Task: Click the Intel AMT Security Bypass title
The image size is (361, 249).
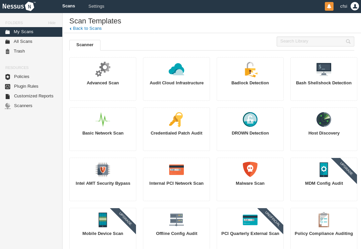Action: coord(103,183)
